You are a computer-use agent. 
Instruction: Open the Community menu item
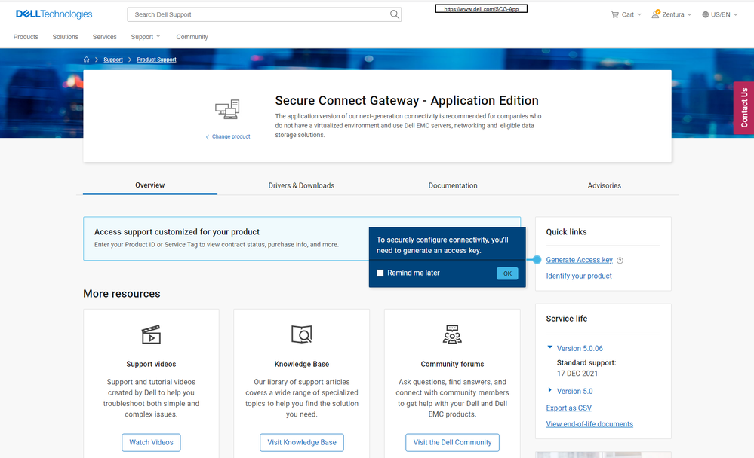click(192, 37)
